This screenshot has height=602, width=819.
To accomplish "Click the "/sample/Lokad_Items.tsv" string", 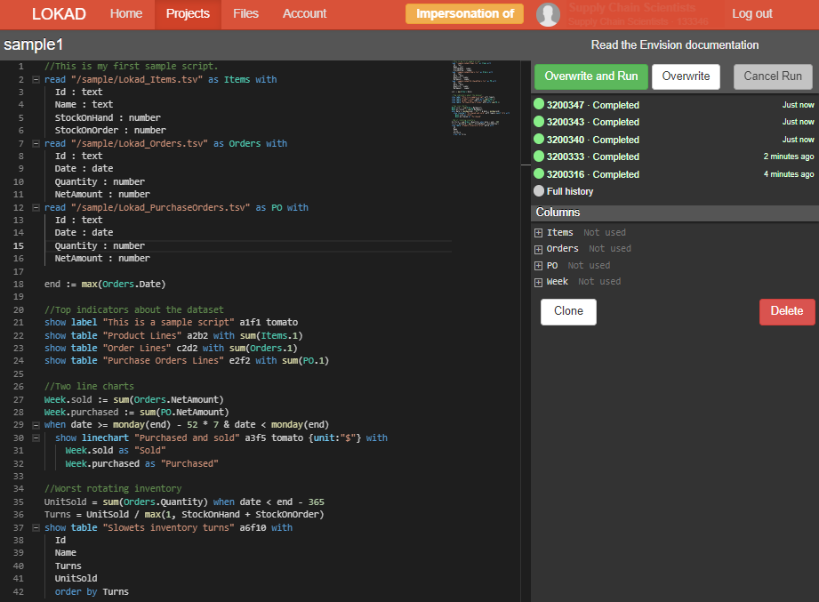I will coord(136,80).
